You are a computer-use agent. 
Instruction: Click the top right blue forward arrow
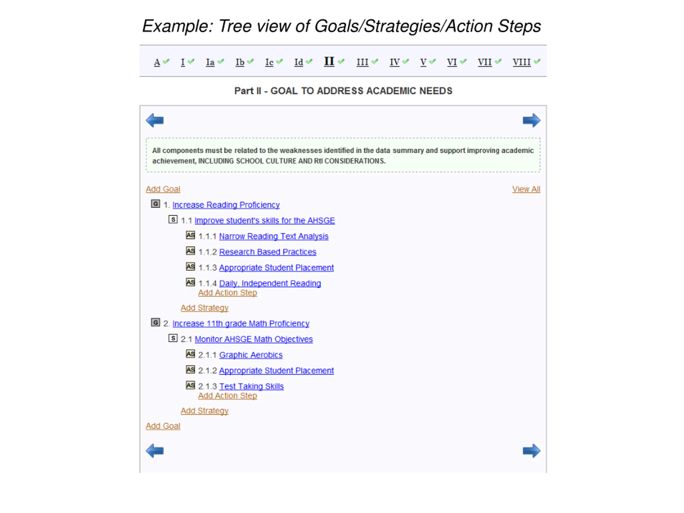[x=531, y=120]
